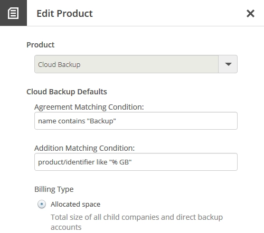Click the Allocated space option label
Image resolution: width=264 pixels, height=233 pixels.
pos(76,205)
